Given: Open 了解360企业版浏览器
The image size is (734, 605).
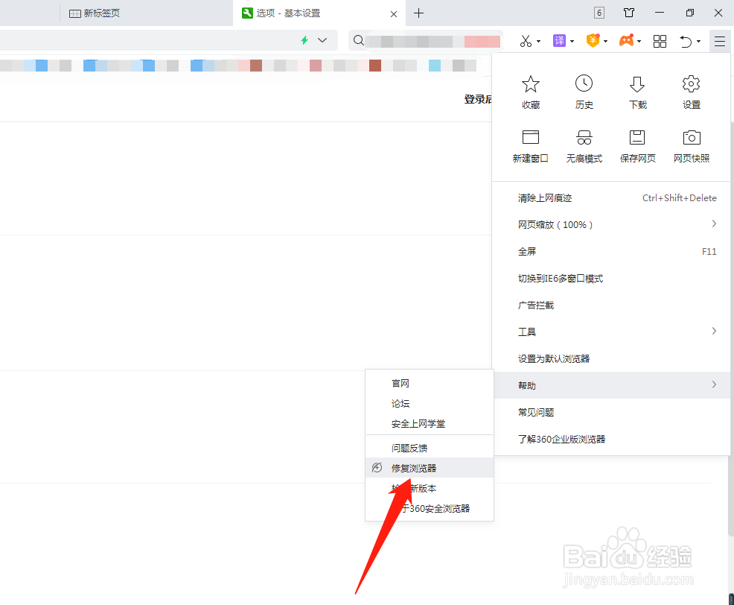Looking at the screenshot, I should 612,439.
